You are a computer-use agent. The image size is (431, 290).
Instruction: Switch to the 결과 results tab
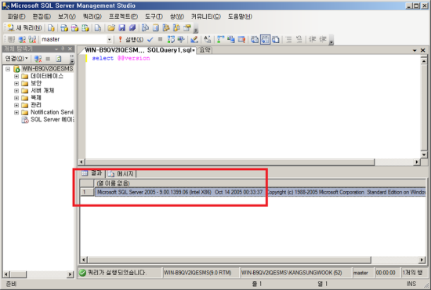[x=92, y=173]
